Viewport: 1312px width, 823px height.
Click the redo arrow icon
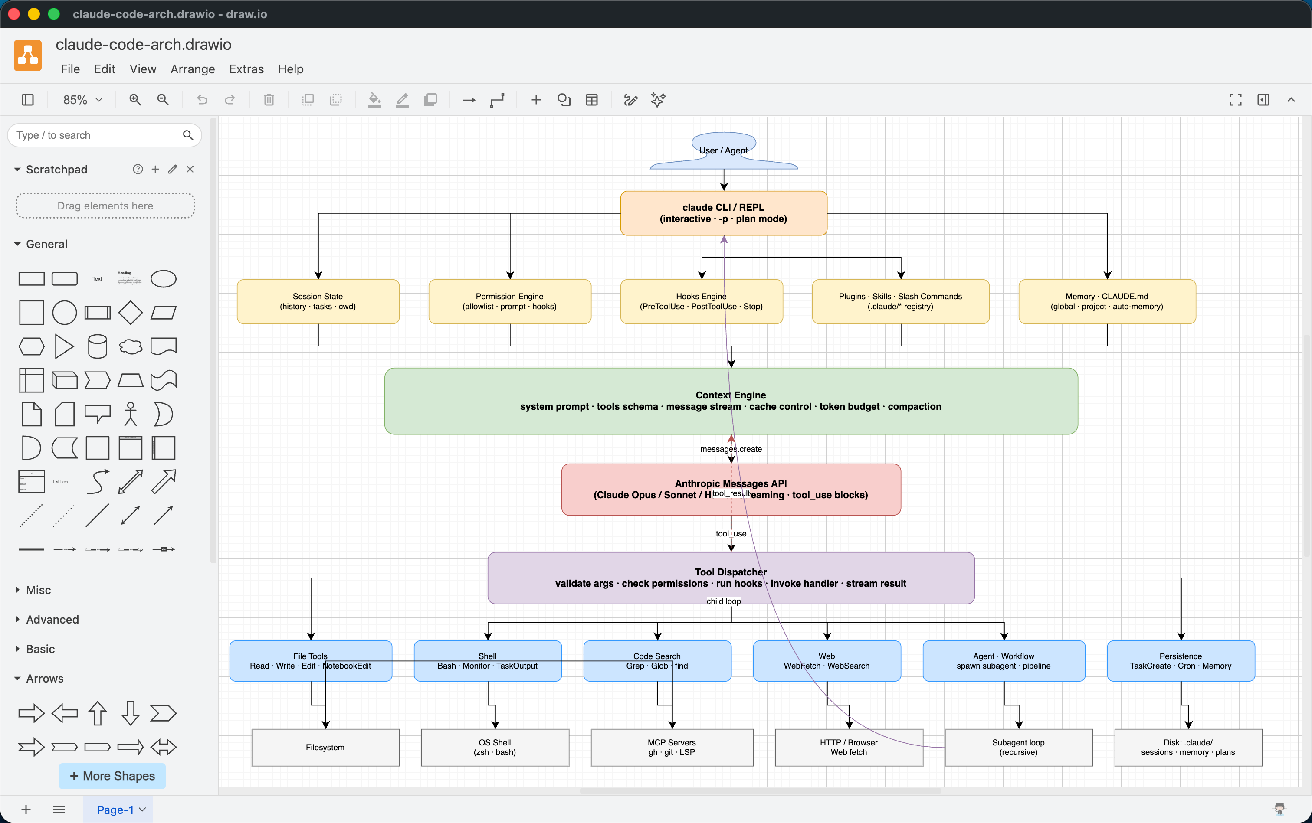[x=230, y=100]
